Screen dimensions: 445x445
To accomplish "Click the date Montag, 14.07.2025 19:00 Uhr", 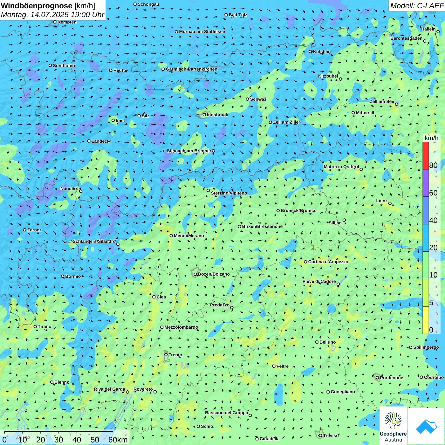I will click(52, 15).
